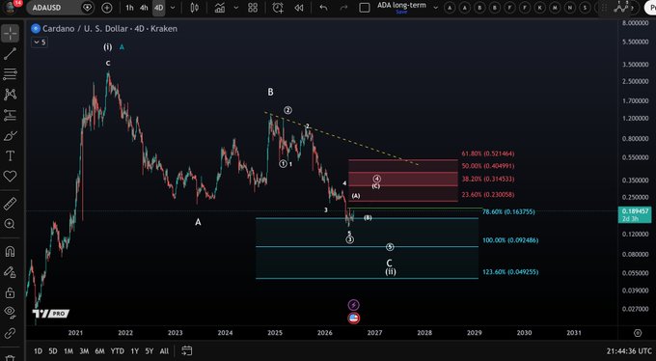Viewport: 656px width, 361px height.
Task: Switch to the 1h interval
Action: [129, 8]
